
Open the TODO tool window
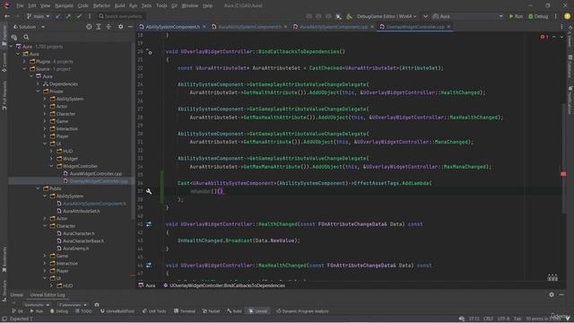tap(83, 311)
